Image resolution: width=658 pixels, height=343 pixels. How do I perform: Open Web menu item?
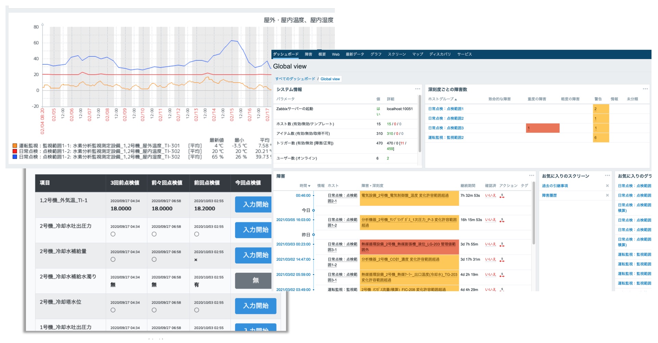[336, 54]
